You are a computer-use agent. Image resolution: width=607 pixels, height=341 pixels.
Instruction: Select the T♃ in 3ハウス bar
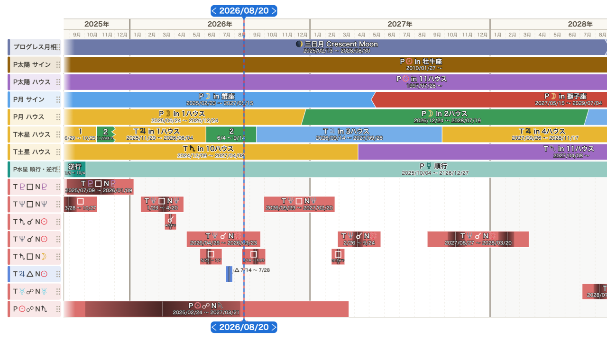pyautogui.click(x=349, y=135)
